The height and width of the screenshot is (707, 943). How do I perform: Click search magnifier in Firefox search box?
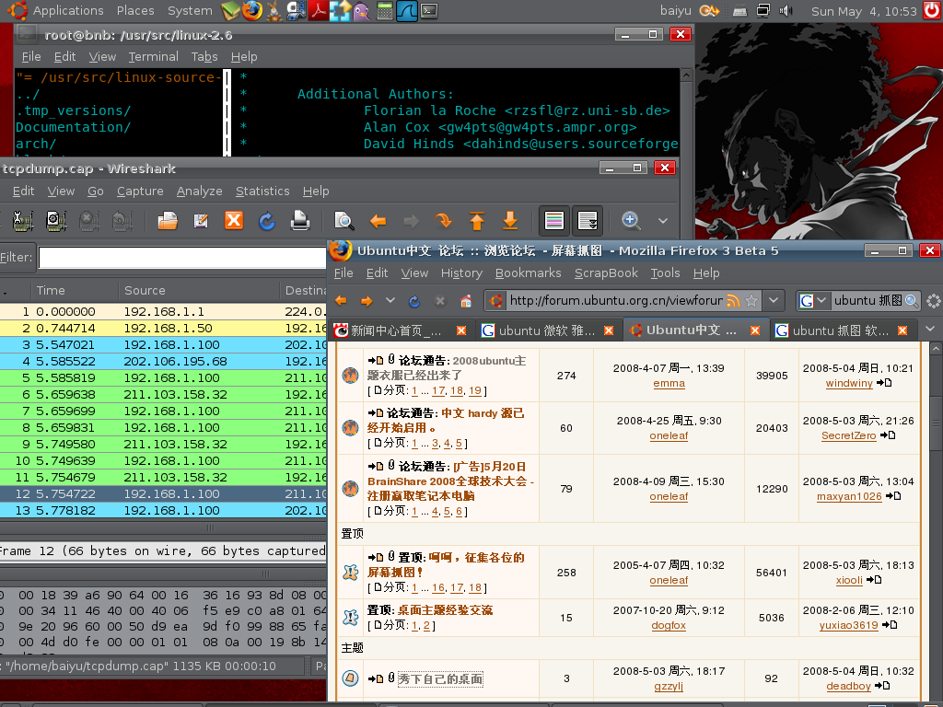(x=911, y=301)
